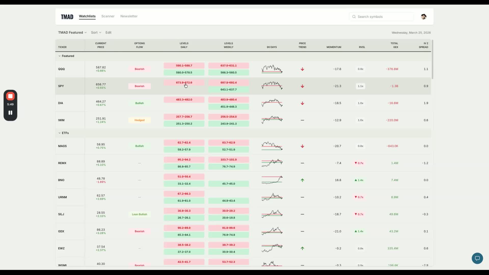Click BNO's green up trend arrow
The width and height of the screenshot is (489, 275).
click(302, 180)
